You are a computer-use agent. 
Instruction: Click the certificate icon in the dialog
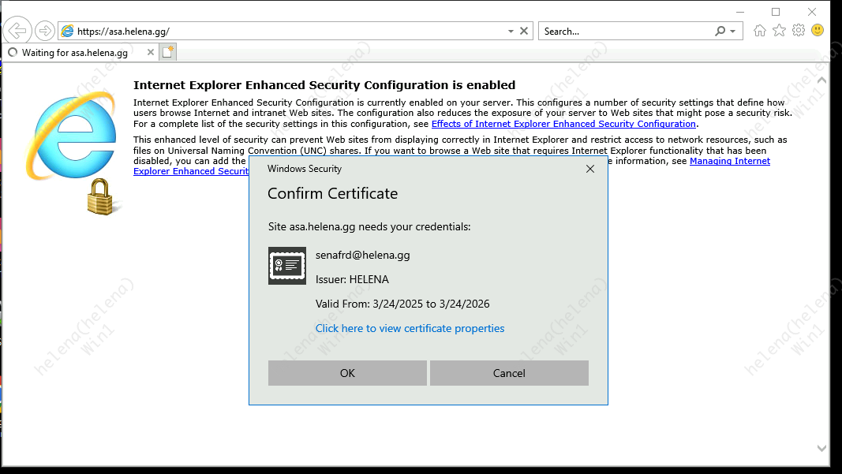pyautogui.click(x=287, y=266)
